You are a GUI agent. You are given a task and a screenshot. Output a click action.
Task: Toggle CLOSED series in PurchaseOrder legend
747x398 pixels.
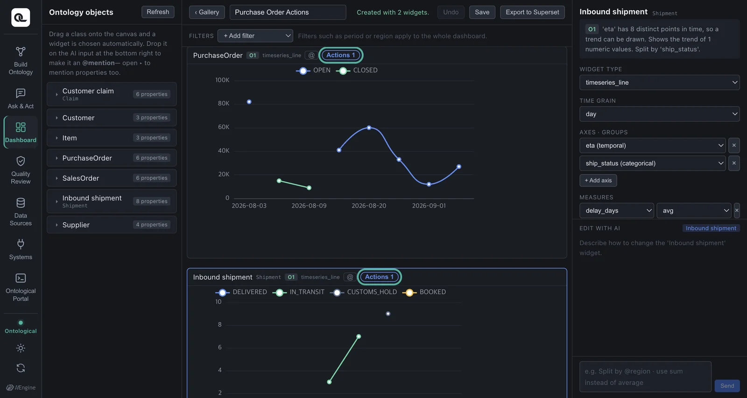point(357,71)
